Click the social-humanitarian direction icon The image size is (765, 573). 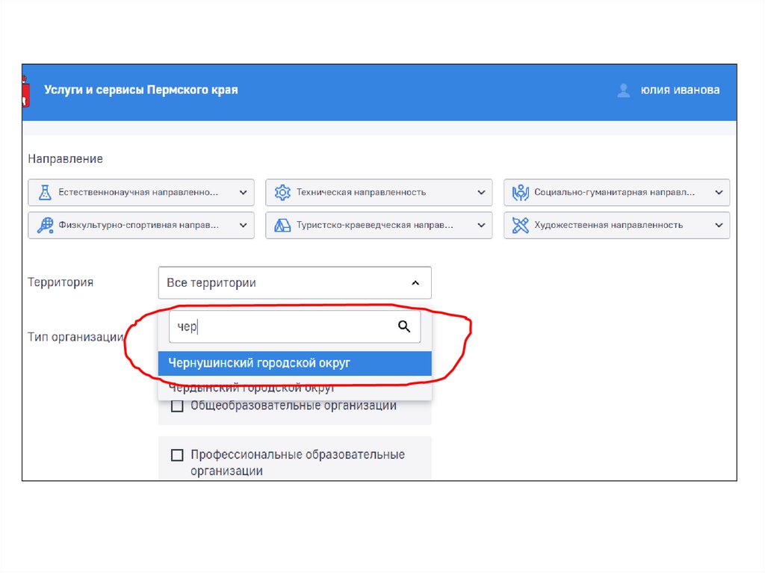point(520,192)
